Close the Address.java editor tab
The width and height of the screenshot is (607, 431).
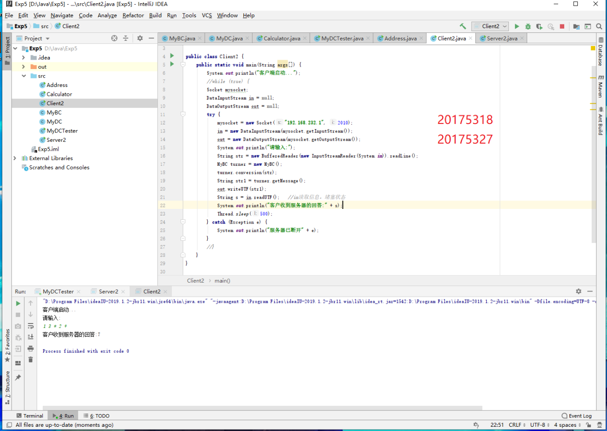point(422,38)
